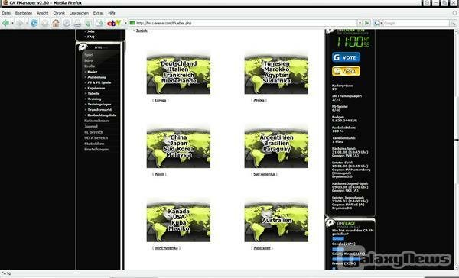Open the Datei menu
The height and width of the screenshot is (278, 459).
6,13
